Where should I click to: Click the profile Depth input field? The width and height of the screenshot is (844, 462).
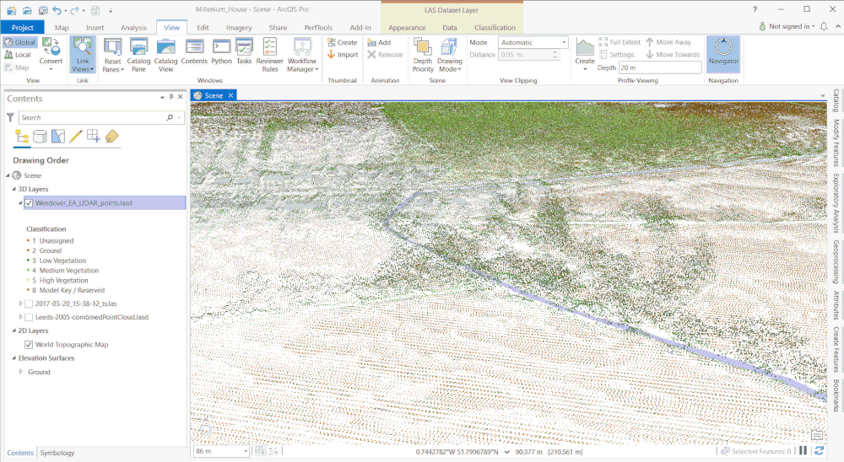pyautogui.click(x=660, y=67)
